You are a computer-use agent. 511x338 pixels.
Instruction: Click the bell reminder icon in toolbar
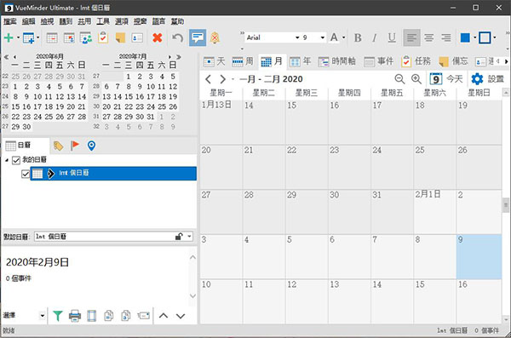click(x=215, y=37)
